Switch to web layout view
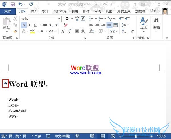The image size is (171, 139). [113, 136]
